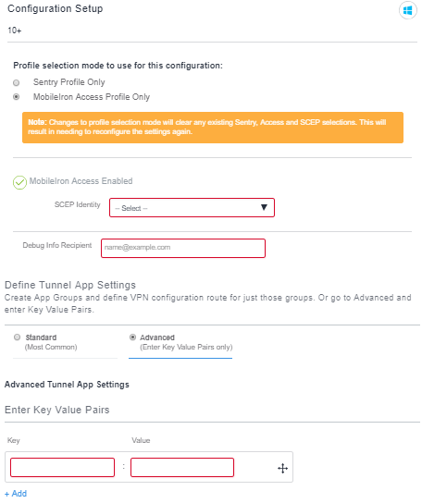Click the + Add link

click(16, 494)
